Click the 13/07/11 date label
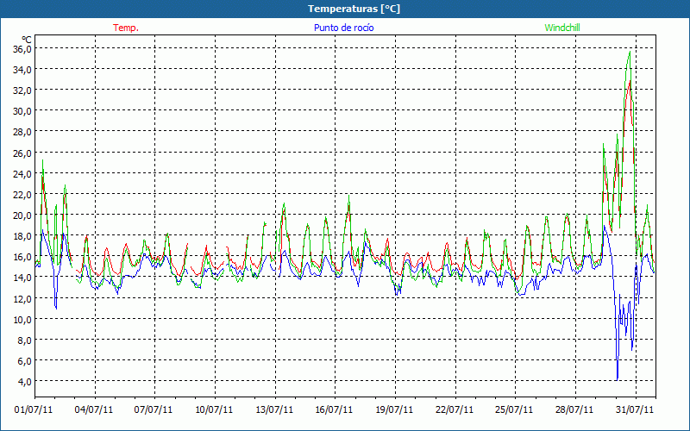The width and height of the screenshot is (690, 431). coord(274,409)
